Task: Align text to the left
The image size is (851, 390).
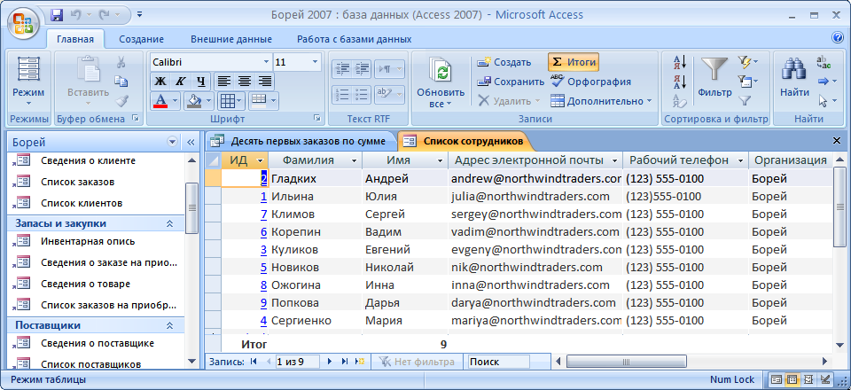Action: (x=224, y=82)
